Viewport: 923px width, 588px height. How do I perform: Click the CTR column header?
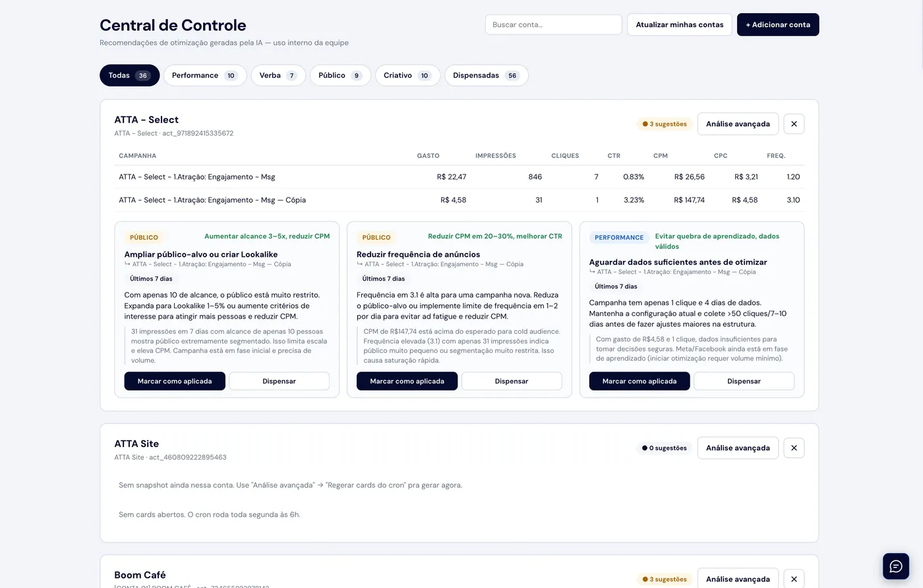614,156
